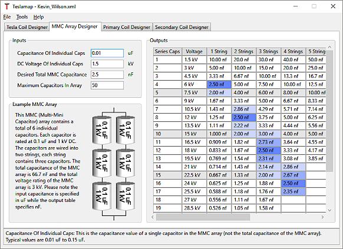The width and height of the screenshot is (343, 249).
Task: Switch to Tesla Coil Designer tab
Action: (x=27, y=27)
